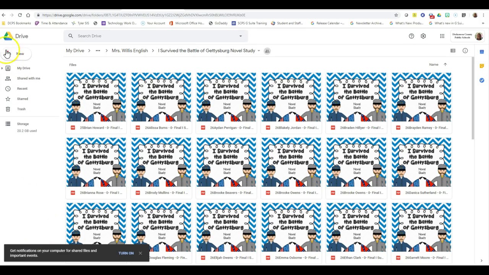This screenshot has height=275, width=489.
Task: Select My Drive in sidebar
Action: pos(23,68)
